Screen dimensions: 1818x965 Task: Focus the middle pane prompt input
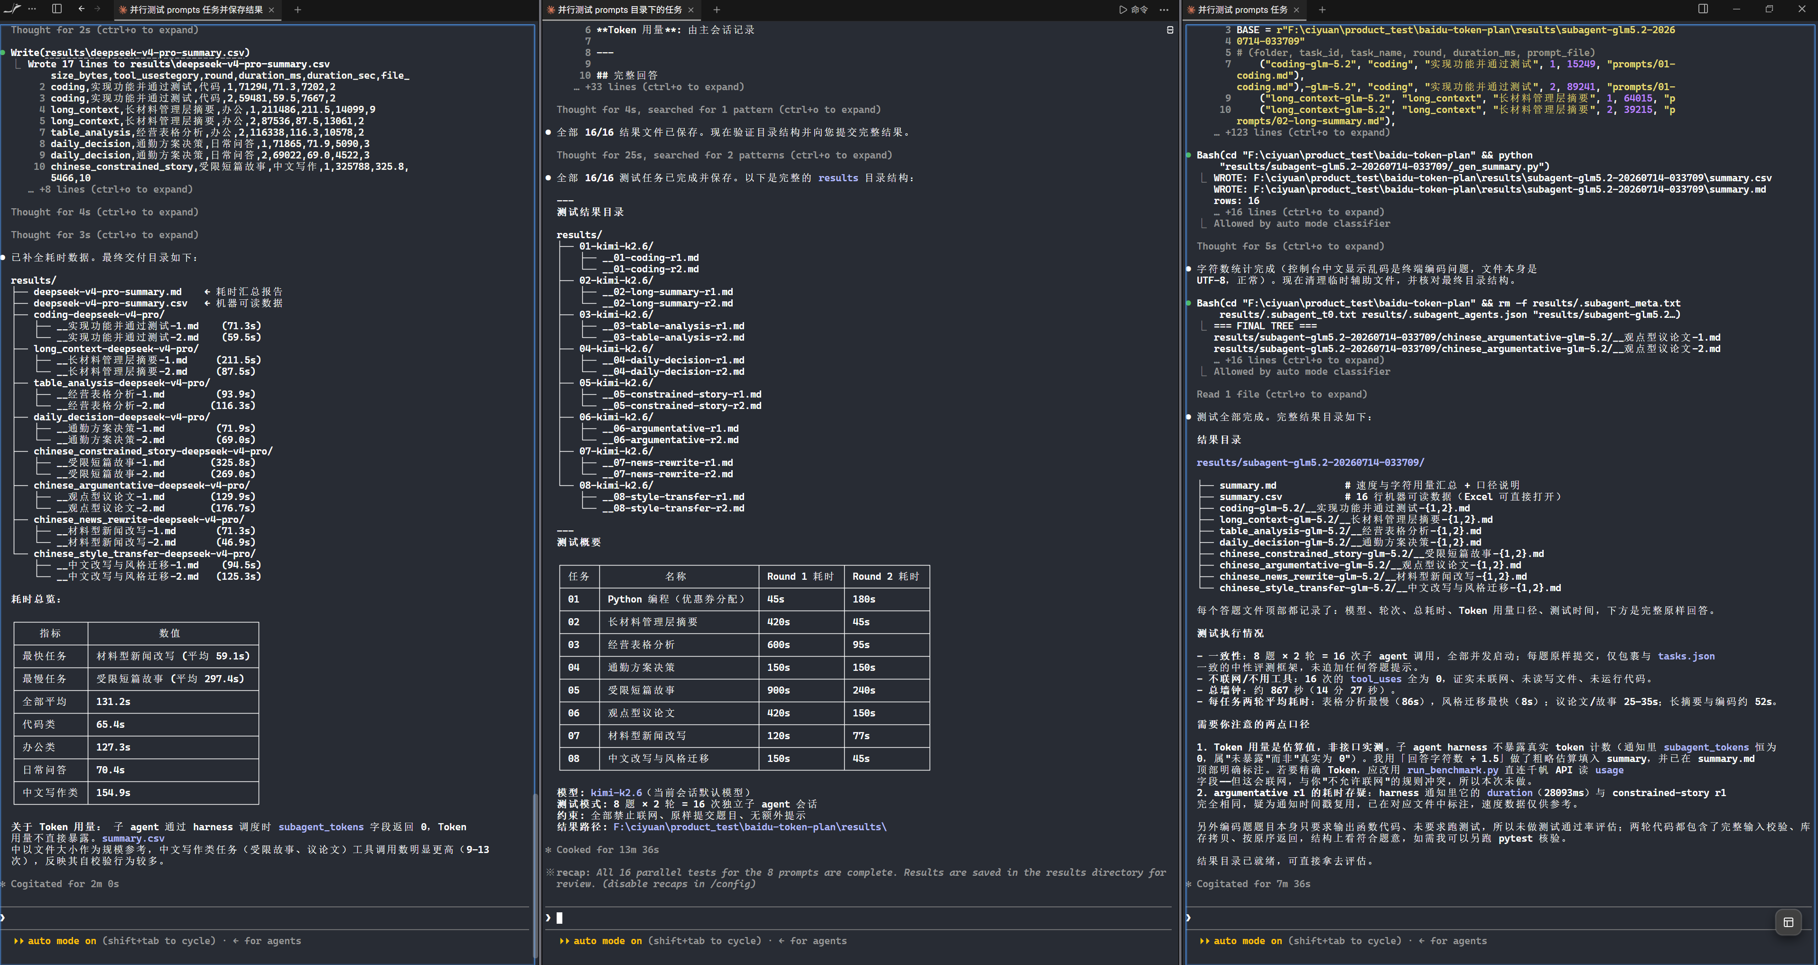[x=858, y=918]
